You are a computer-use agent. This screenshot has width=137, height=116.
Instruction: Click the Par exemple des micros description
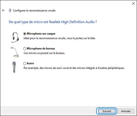(x=74, y=68)
